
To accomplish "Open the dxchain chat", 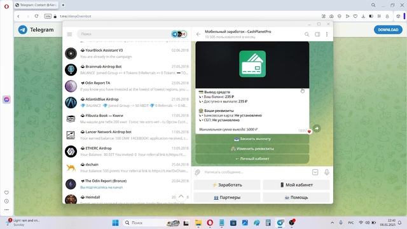I will 127,168.
